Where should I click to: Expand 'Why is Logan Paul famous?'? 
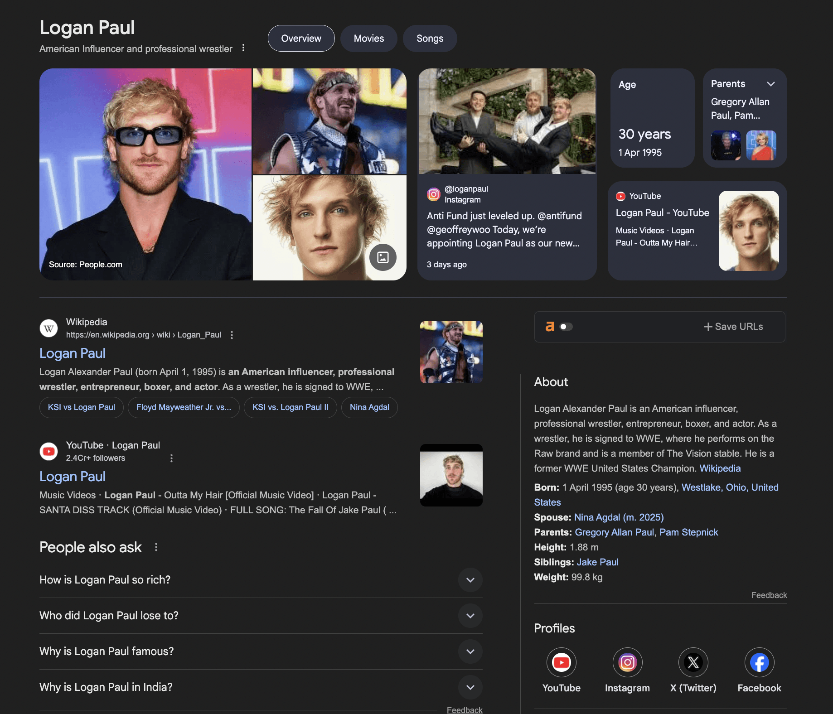click(x=470, y=651)
